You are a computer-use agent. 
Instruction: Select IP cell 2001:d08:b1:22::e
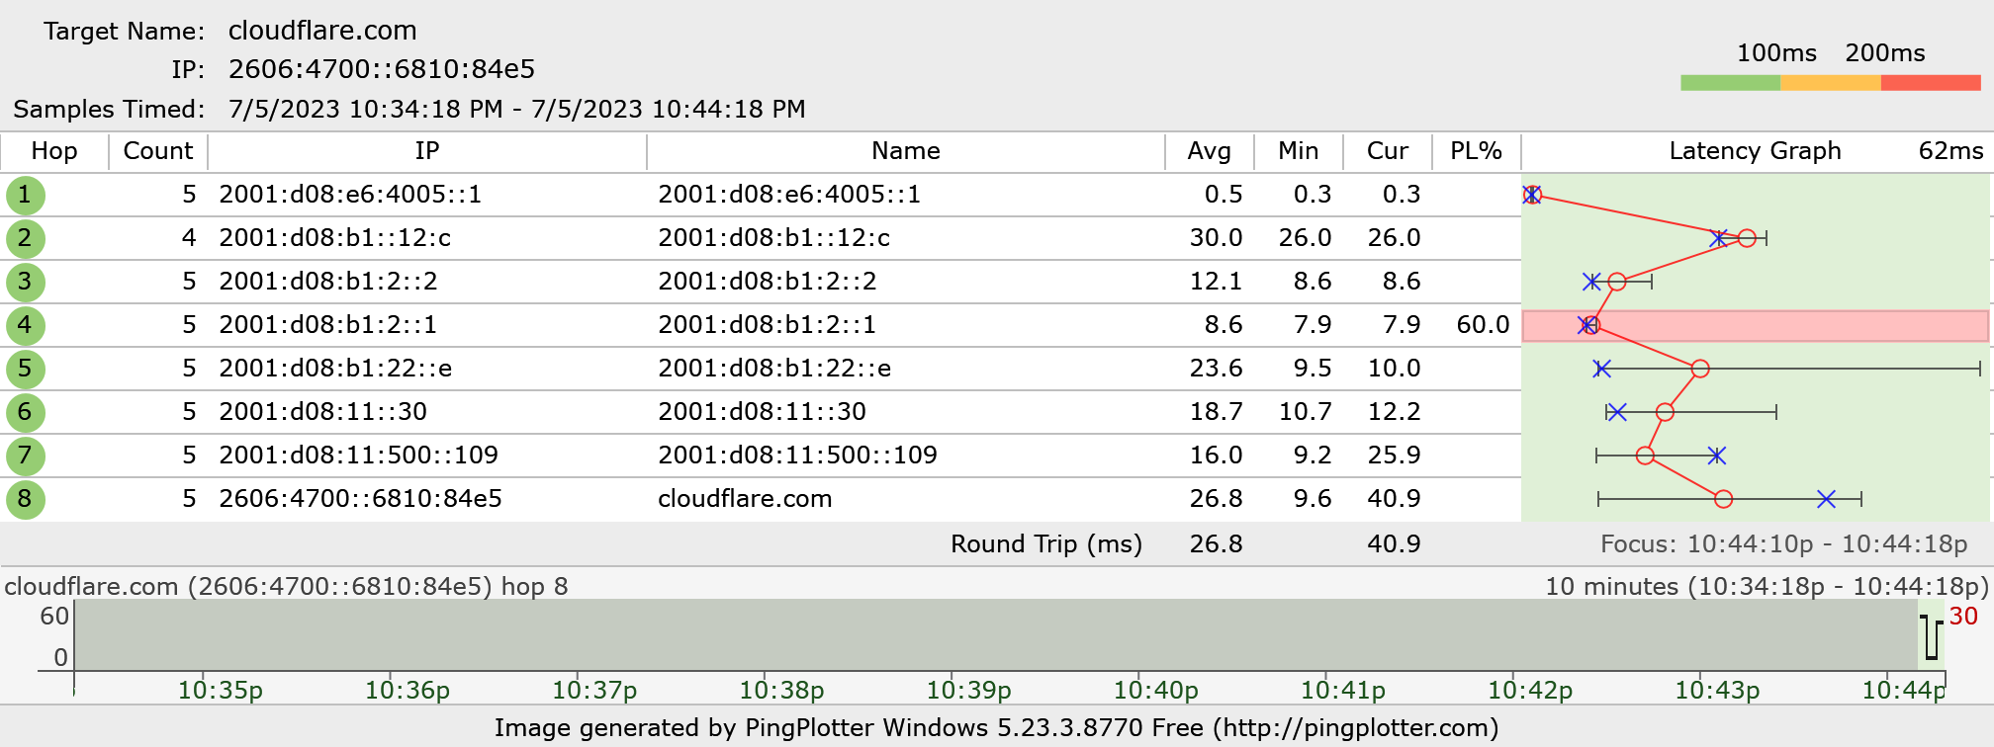click(x=335, y=369)
